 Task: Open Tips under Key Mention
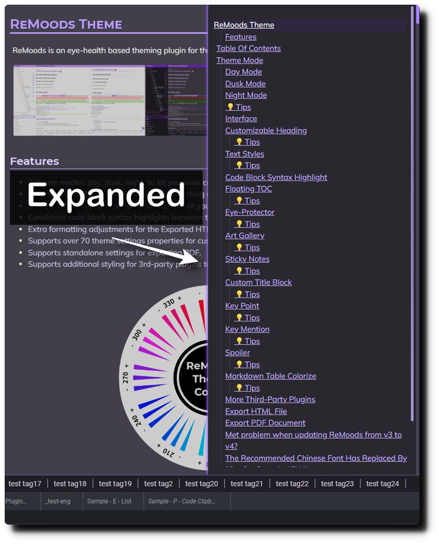coord(247,341)
